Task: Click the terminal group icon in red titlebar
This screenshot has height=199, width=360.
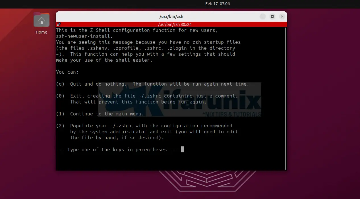Action: coord(59,24)
